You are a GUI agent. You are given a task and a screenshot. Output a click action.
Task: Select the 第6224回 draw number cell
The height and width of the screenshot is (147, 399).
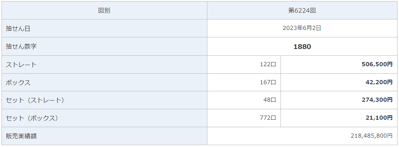click(x=302, y=10)
